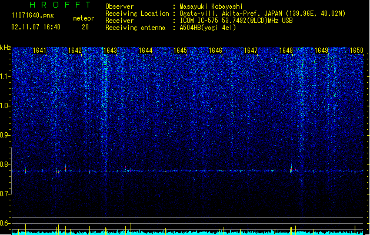Click the meteor label
Screen dimensions: 370x235
84,18
